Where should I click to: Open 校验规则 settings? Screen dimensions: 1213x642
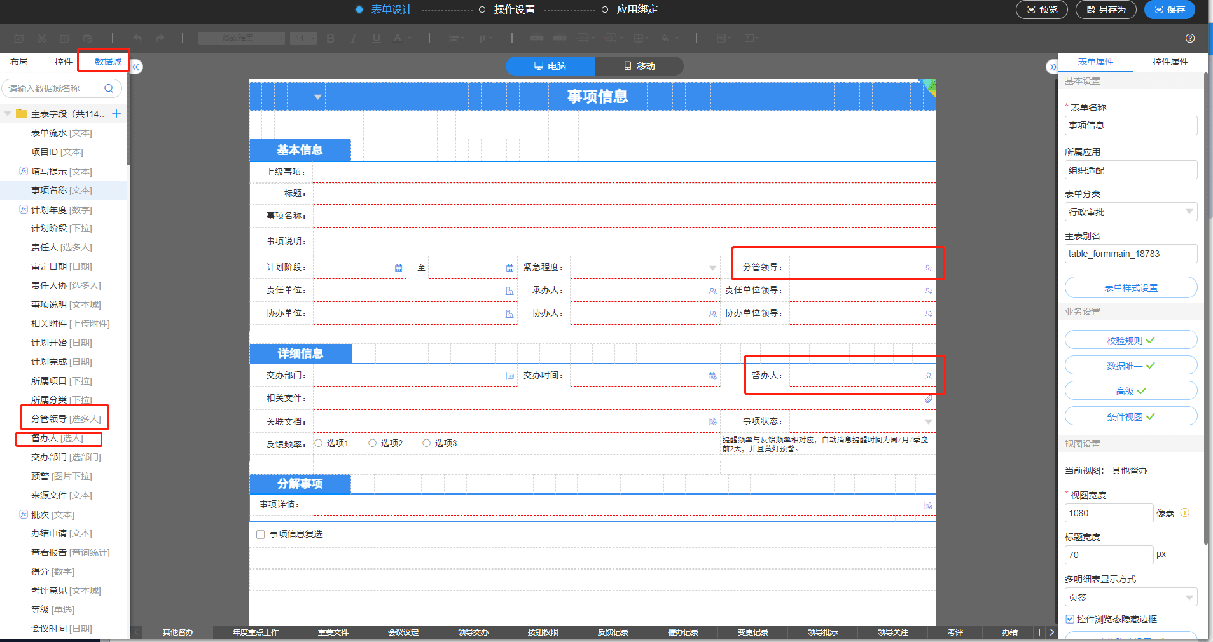(1131, 341)
